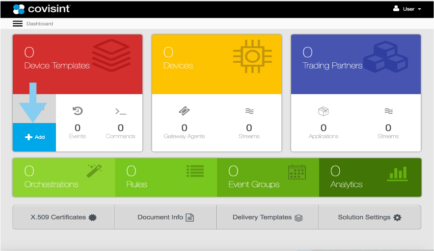This screenshot has width=434, height=251.
Task: Click the Analytics bar chart icon
Action: coord(397,173)
